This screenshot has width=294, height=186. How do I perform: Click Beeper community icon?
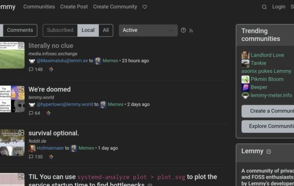pyautogui.click(x=245, y=87)
